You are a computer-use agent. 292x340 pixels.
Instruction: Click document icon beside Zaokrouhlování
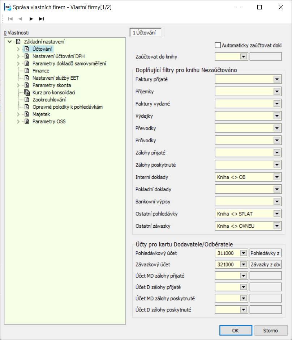(27, 100)
